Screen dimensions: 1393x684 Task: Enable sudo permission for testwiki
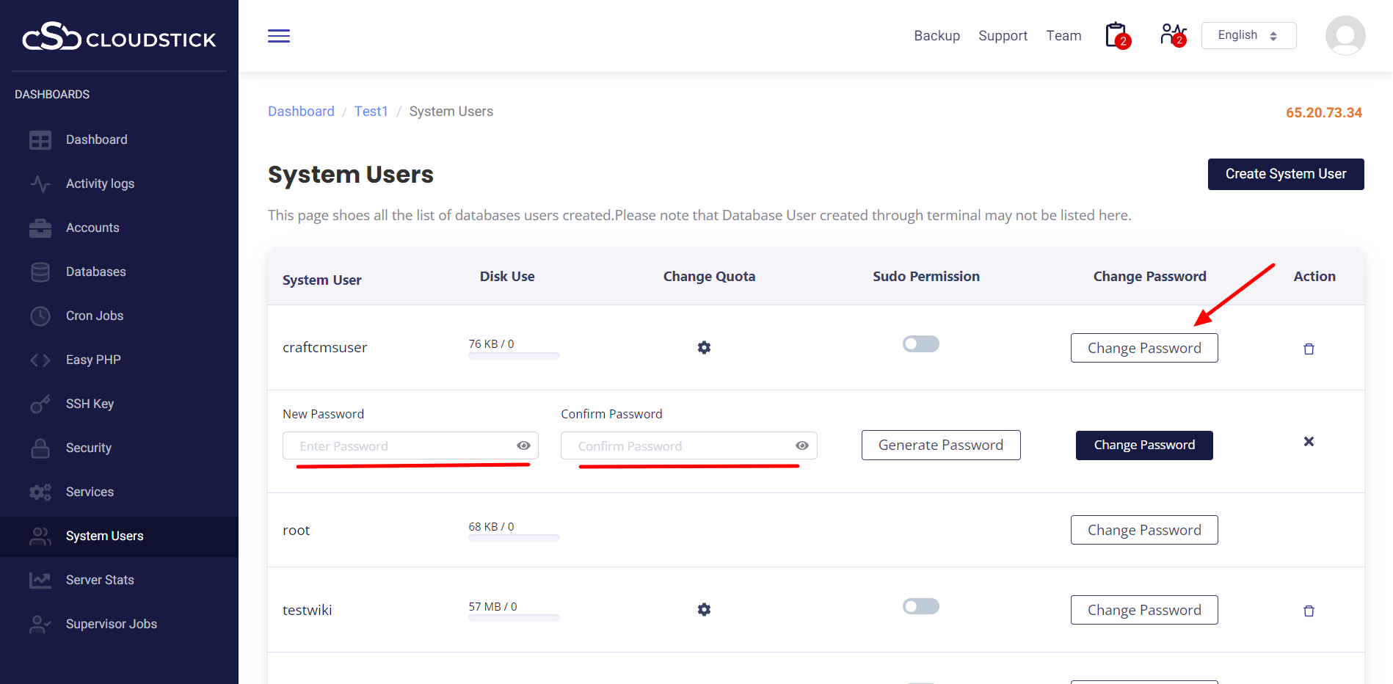(x=920, y=606)
